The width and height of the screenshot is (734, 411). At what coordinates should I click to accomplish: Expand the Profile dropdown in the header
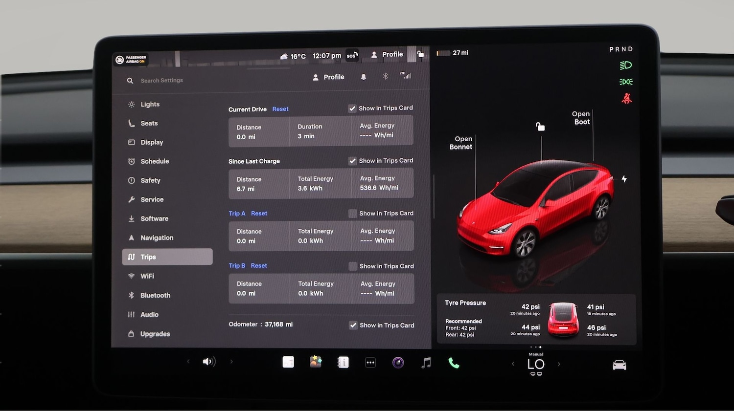click(328, 77)
